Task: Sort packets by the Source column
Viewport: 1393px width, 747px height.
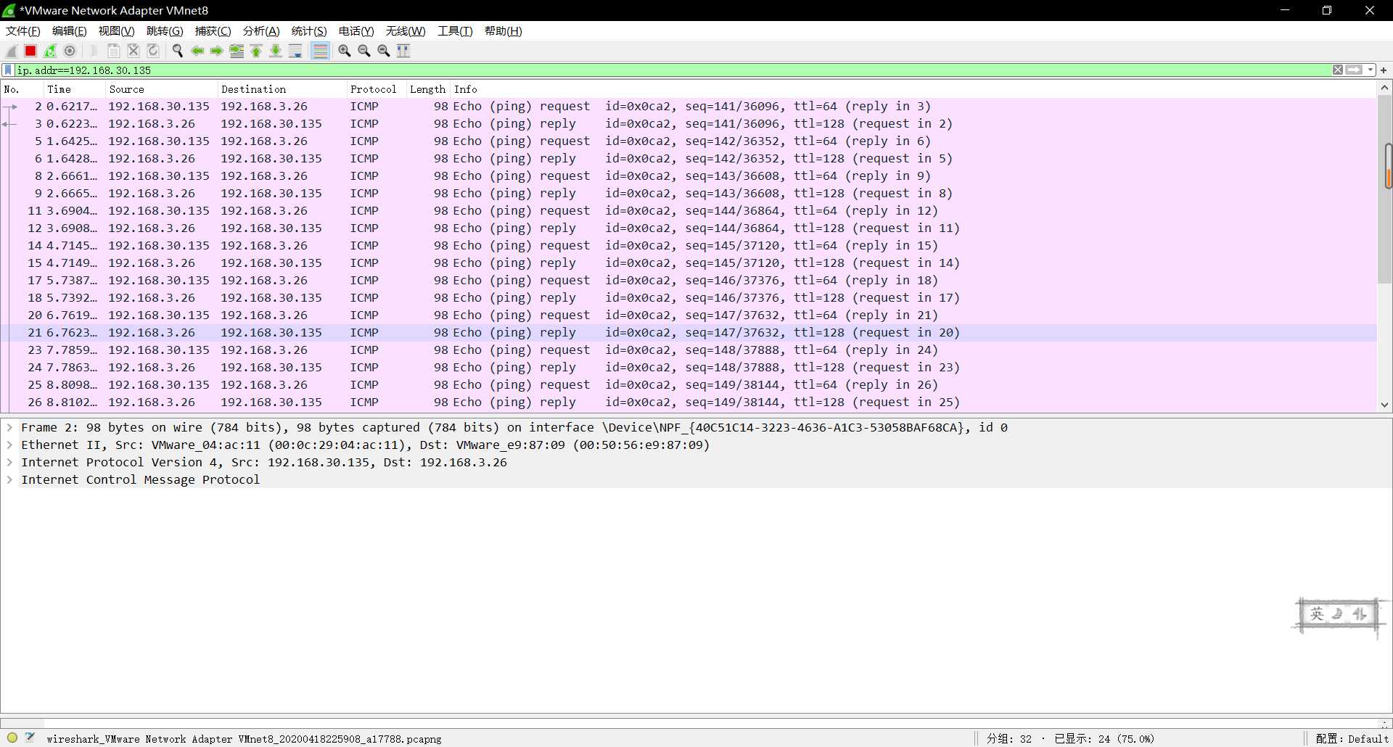Action: pyautogui.click(x=162, y=89)
